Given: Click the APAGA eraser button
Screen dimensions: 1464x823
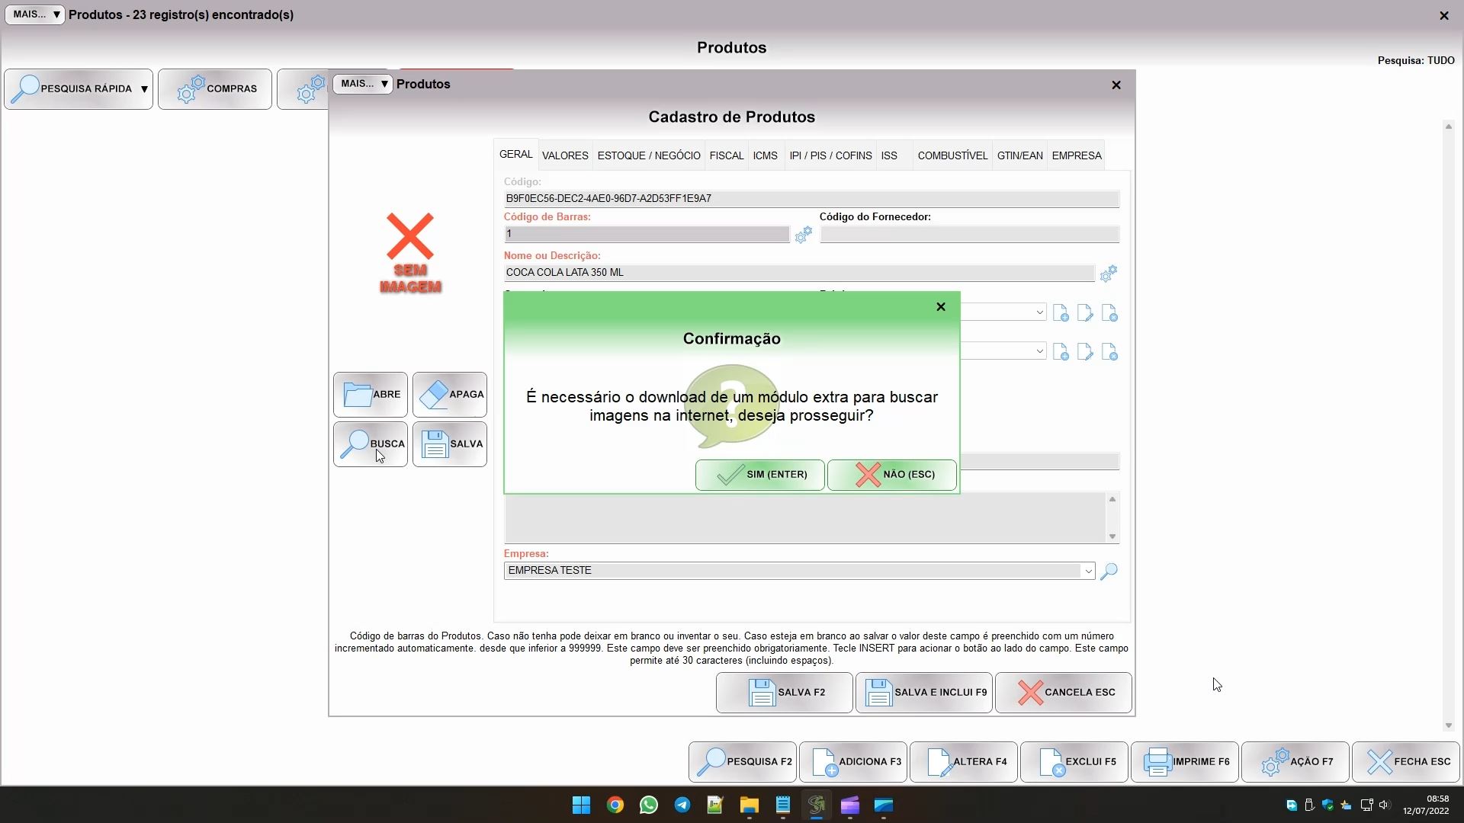Looking at the screenshot, I should coord(450,394).
